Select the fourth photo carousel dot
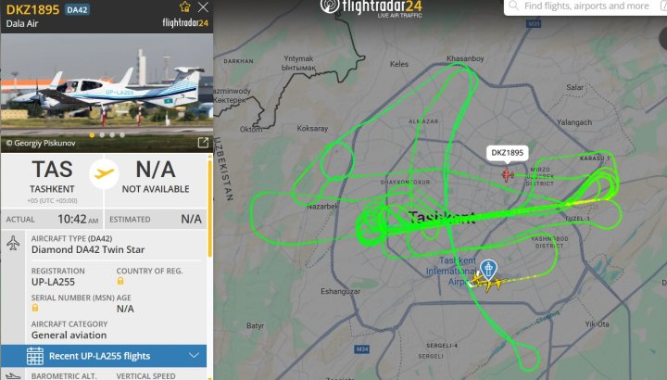Image resolution: width=667 pixels, height=380 pixels. tap(122, 135)
